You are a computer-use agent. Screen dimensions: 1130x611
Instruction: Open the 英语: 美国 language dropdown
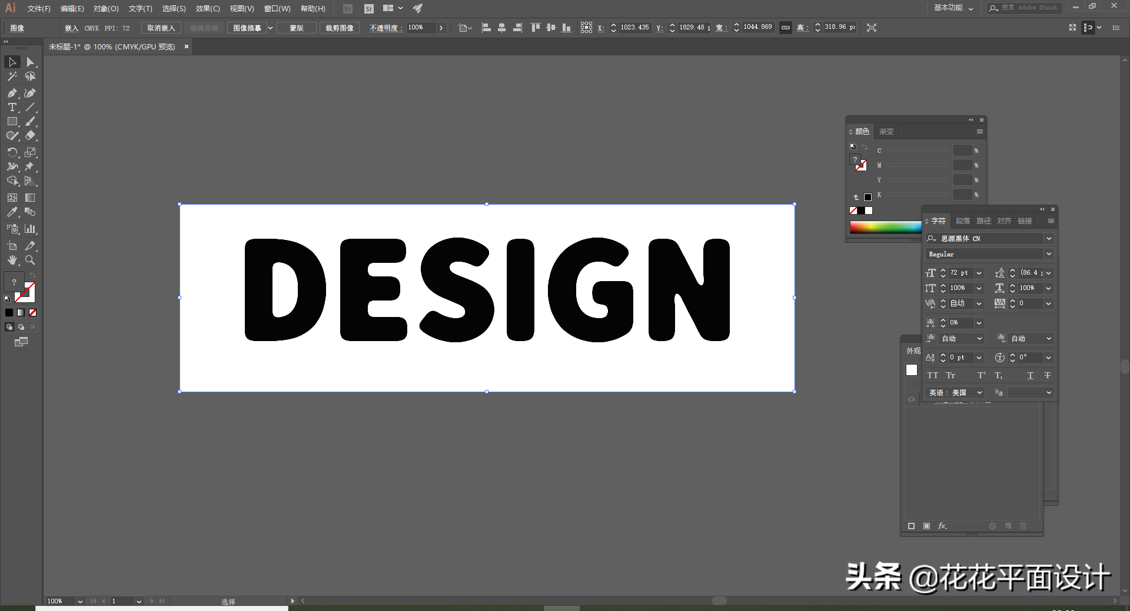(x=979, y=392)
